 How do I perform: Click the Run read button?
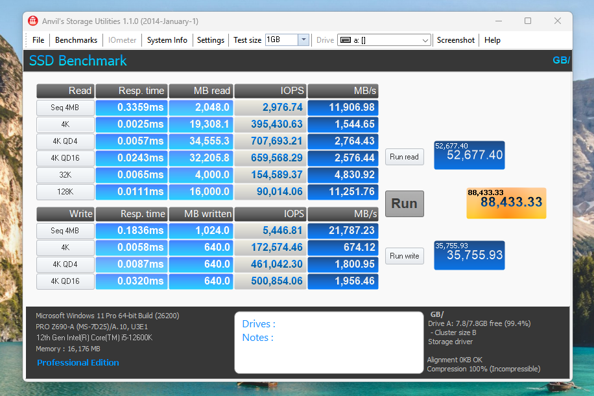point(404,157)
